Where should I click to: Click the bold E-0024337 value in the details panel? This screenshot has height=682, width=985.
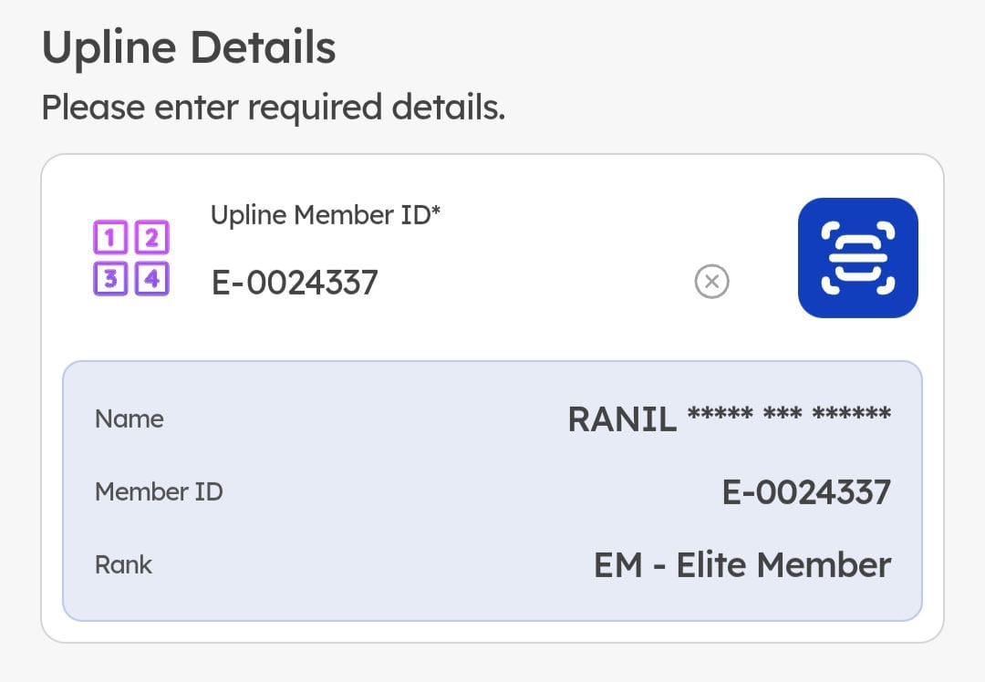click(x=806, y=492)
